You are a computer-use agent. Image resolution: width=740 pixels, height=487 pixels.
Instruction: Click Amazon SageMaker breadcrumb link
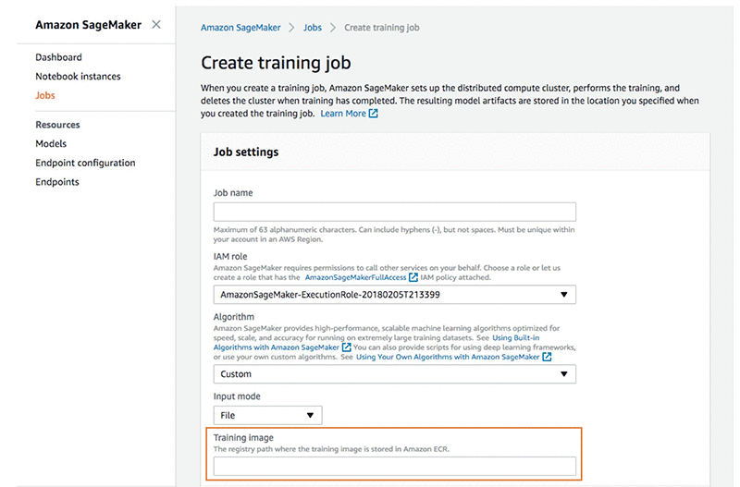240,28
